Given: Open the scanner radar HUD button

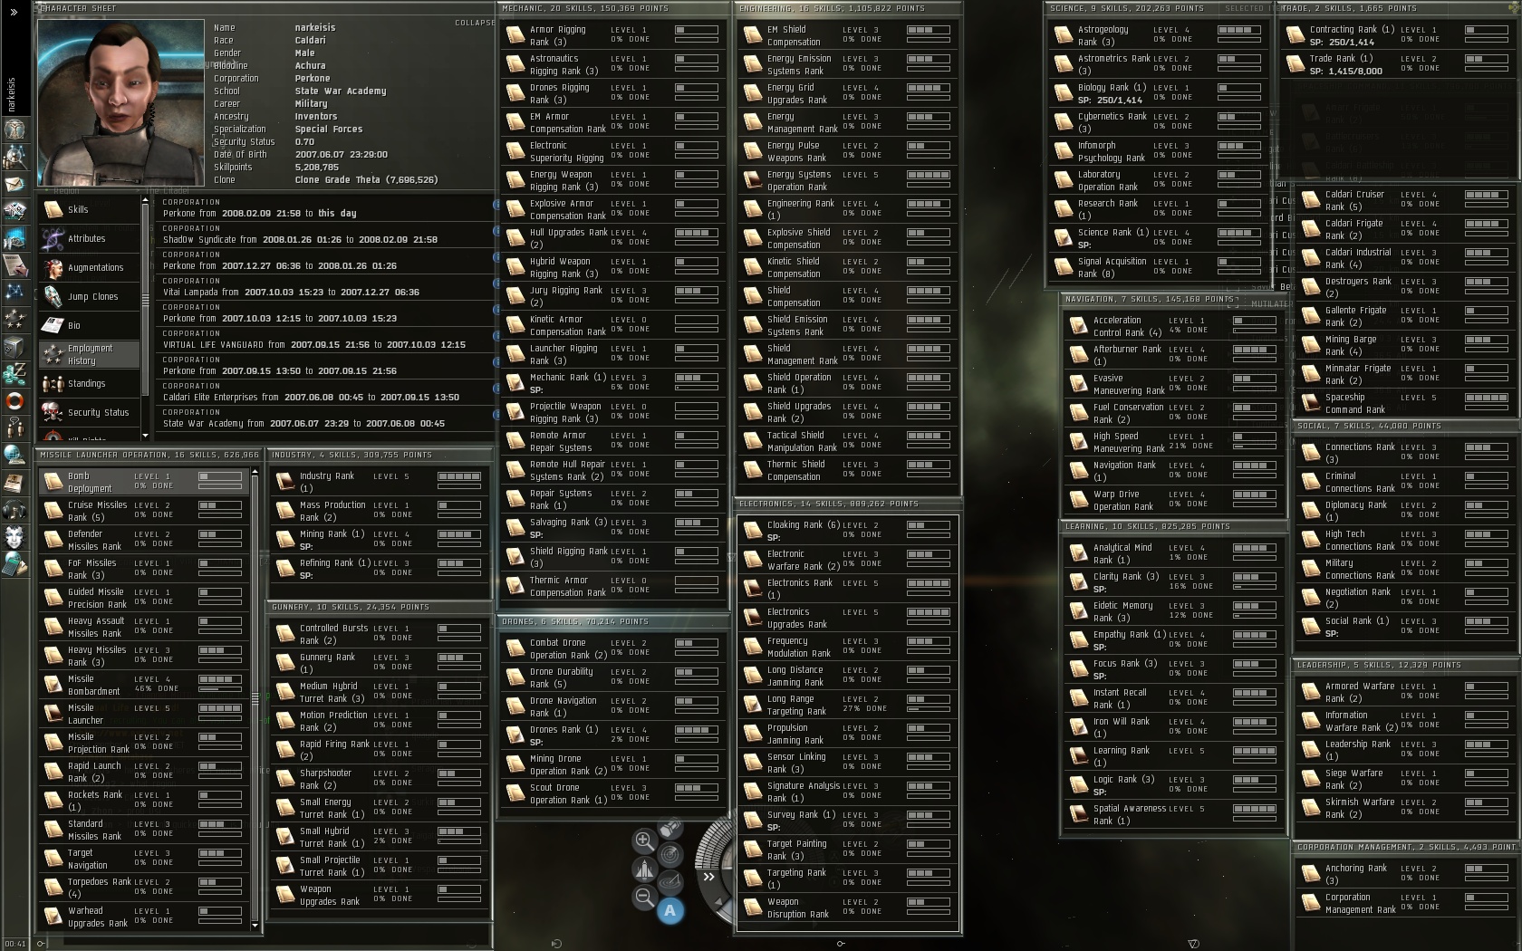Looking at the screenshot, I should (670, 854).
